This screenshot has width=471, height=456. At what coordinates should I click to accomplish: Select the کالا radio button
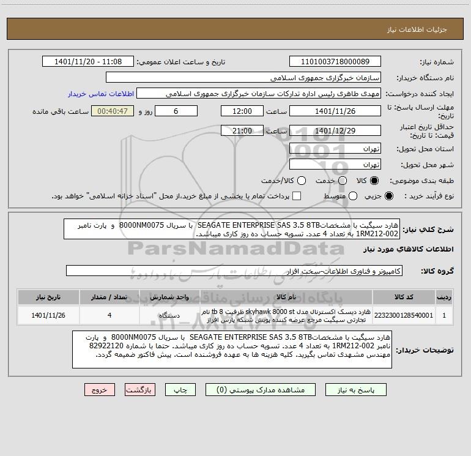pos(374,181)
